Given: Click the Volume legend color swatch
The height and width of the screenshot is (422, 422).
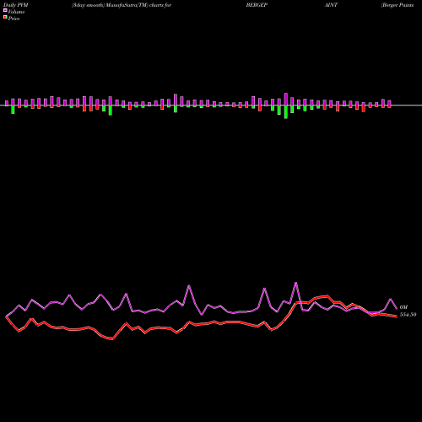Looking at the screenshot, I should 5,11.
